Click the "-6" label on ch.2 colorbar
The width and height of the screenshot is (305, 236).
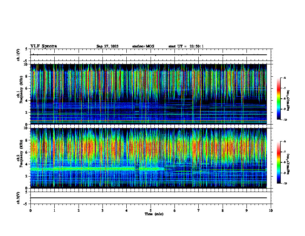pyautogui.click(x=284, y=142)
